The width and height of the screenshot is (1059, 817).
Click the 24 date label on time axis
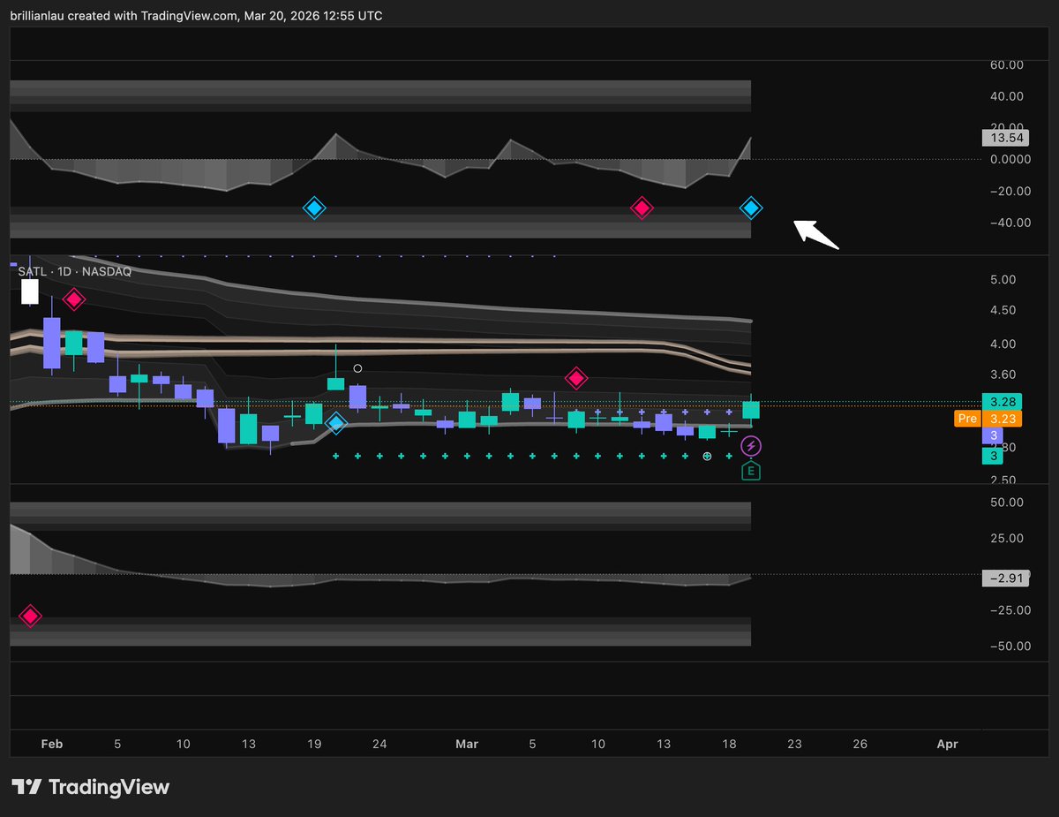pos(379,745)
